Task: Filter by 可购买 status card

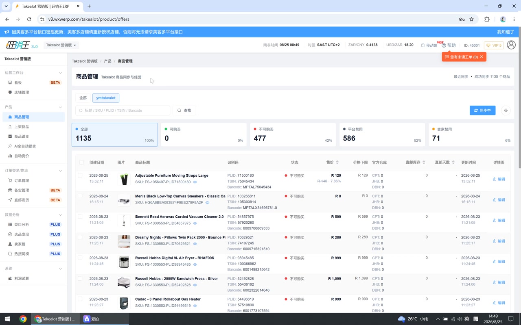Action: click(204, 134)
